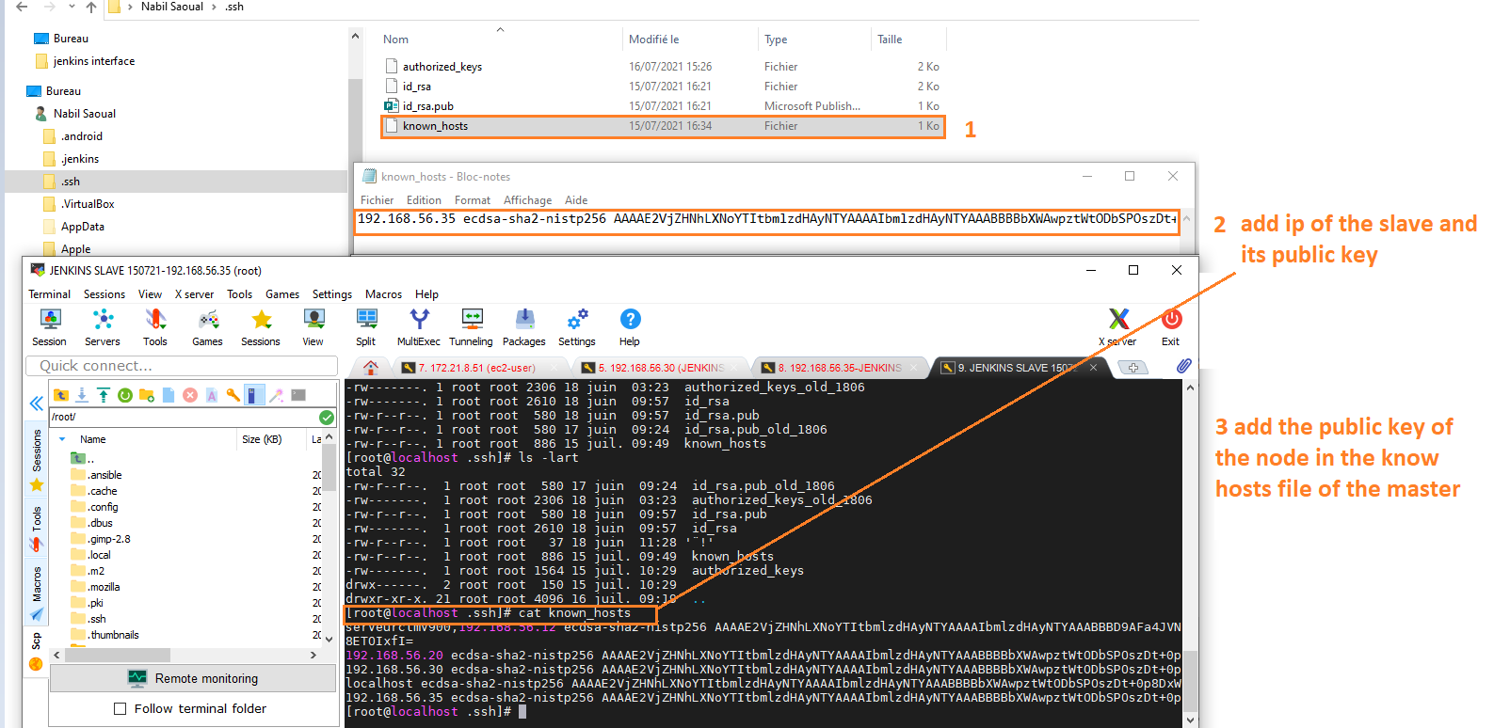Screen dimensions: 1494x728
Task: Click the key permissions icon in SFTP toolbar
Action: [x=233, y=395]
